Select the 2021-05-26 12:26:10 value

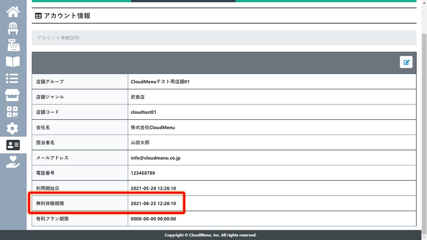(x=153, y=188)
